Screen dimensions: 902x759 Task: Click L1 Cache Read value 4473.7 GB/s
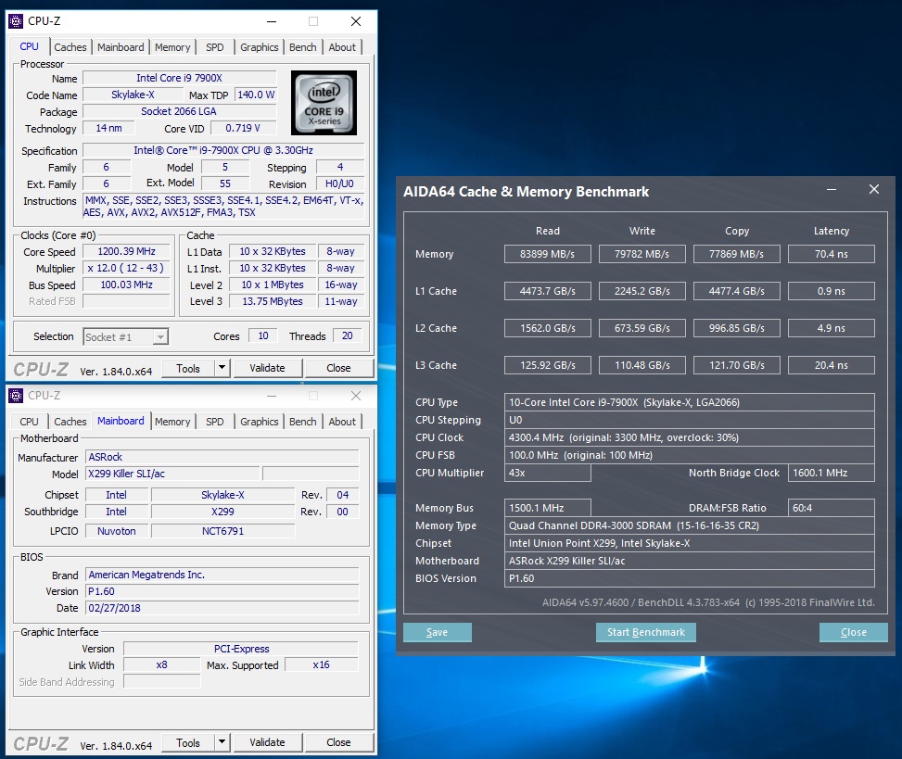point(548,291)
